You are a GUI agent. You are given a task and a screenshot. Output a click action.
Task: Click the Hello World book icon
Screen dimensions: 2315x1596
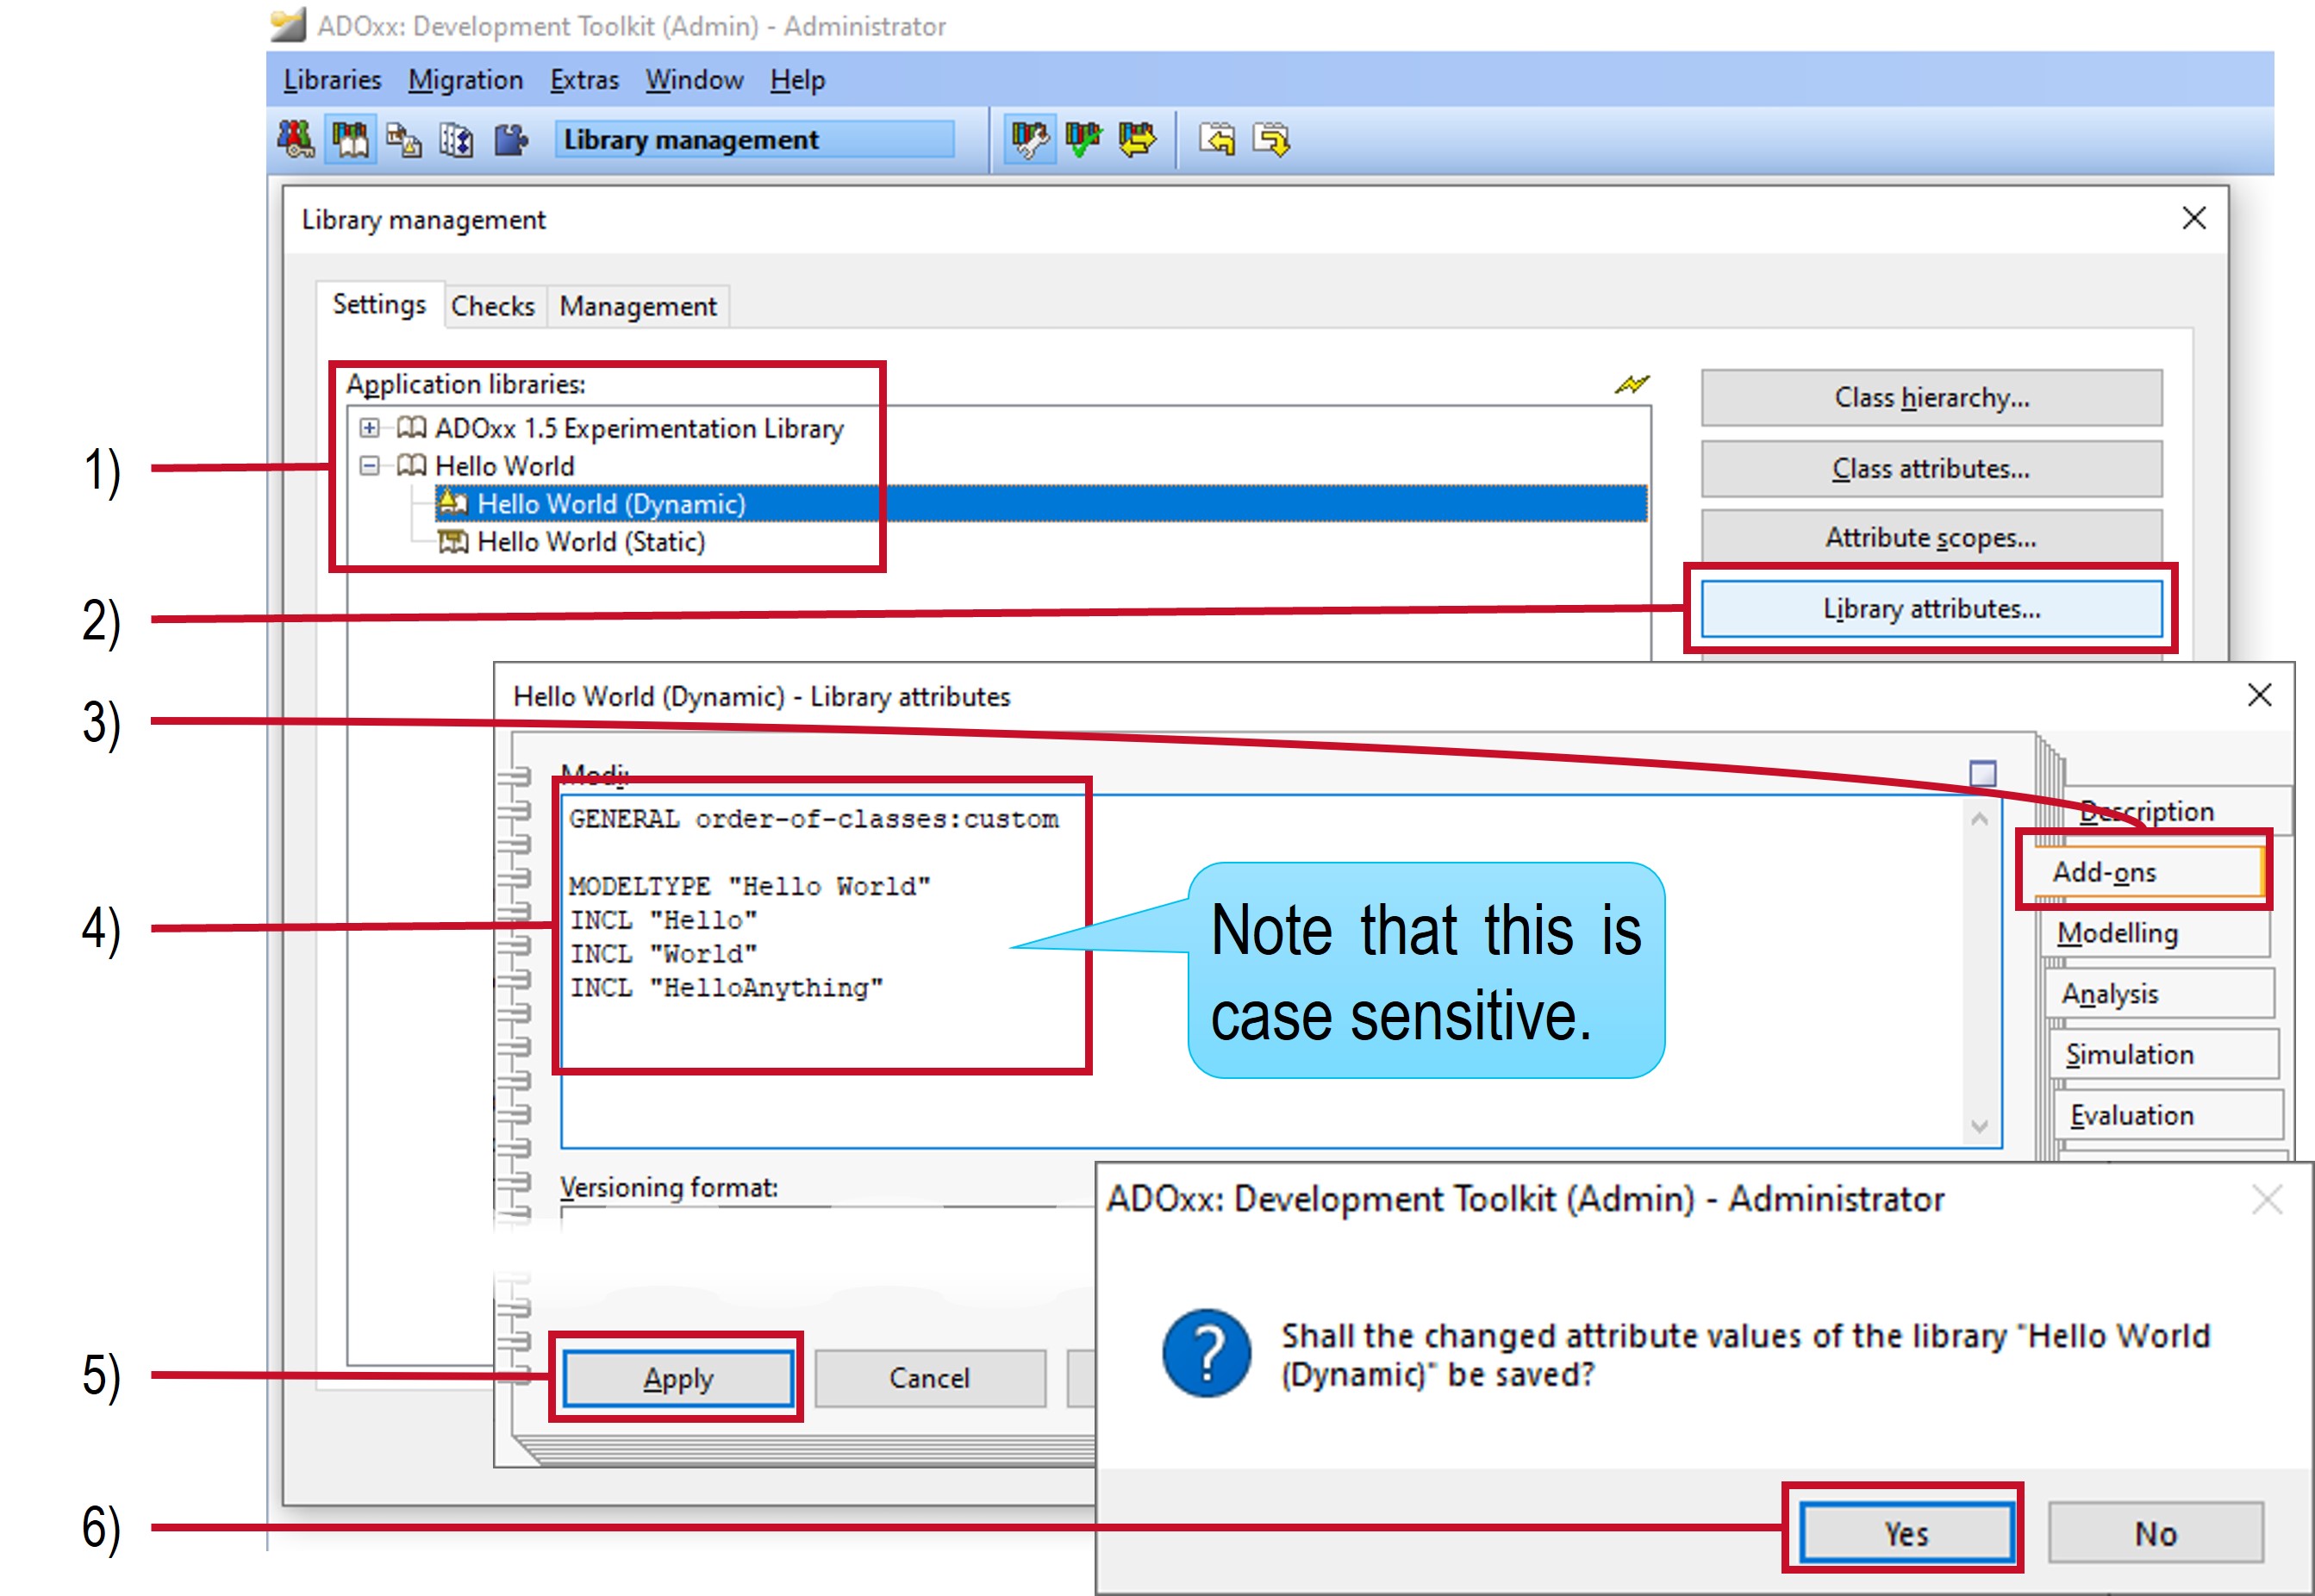click(x=412, y=466)
